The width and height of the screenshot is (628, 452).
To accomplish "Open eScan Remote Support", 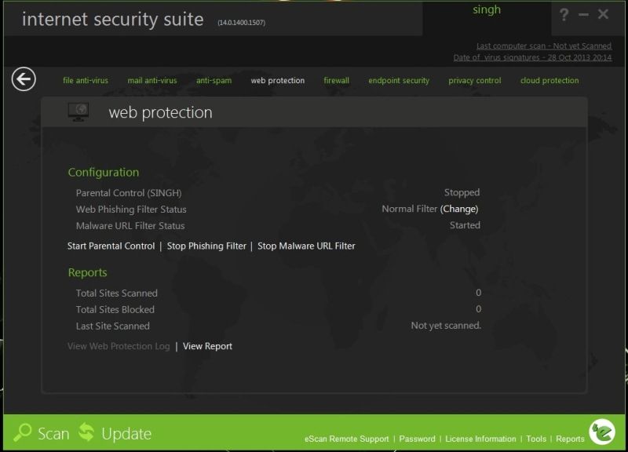I will tap(347, 439).
